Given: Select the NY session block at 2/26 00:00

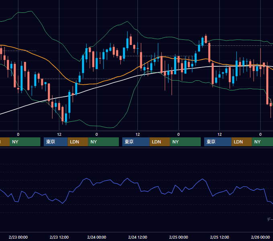Looking at the screenshot, I should click(263, 142).
